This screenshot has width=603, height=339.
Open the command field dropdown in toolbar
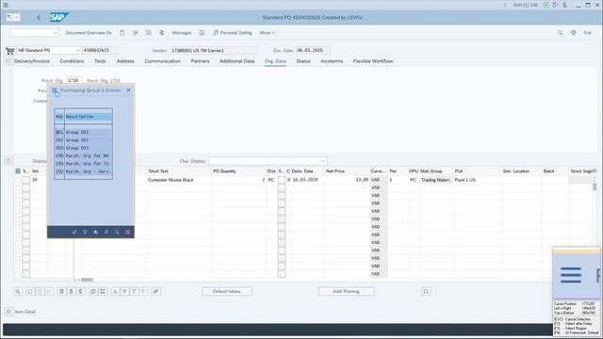coord(56,33)
